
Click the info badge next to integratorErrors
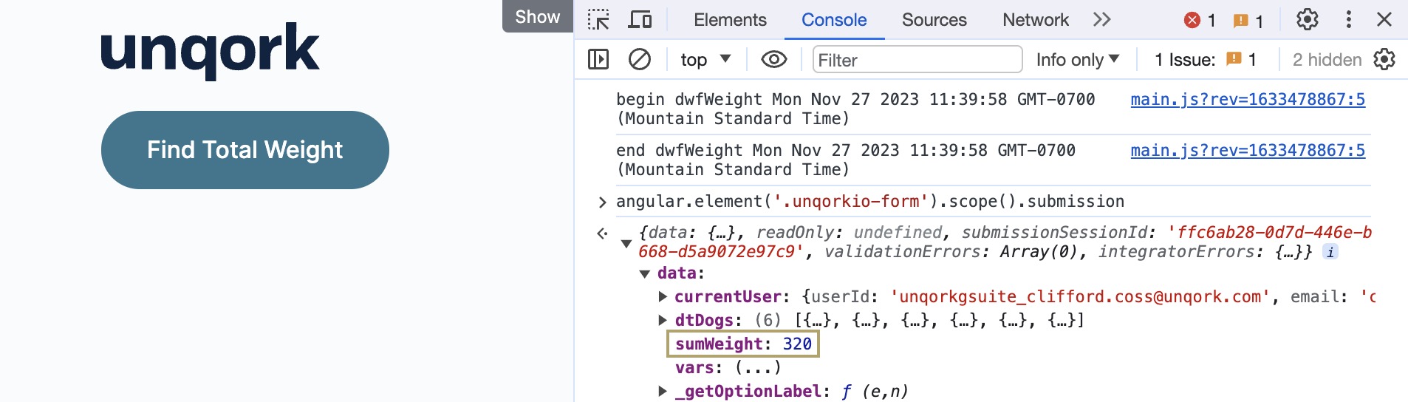click(1330, 252)
